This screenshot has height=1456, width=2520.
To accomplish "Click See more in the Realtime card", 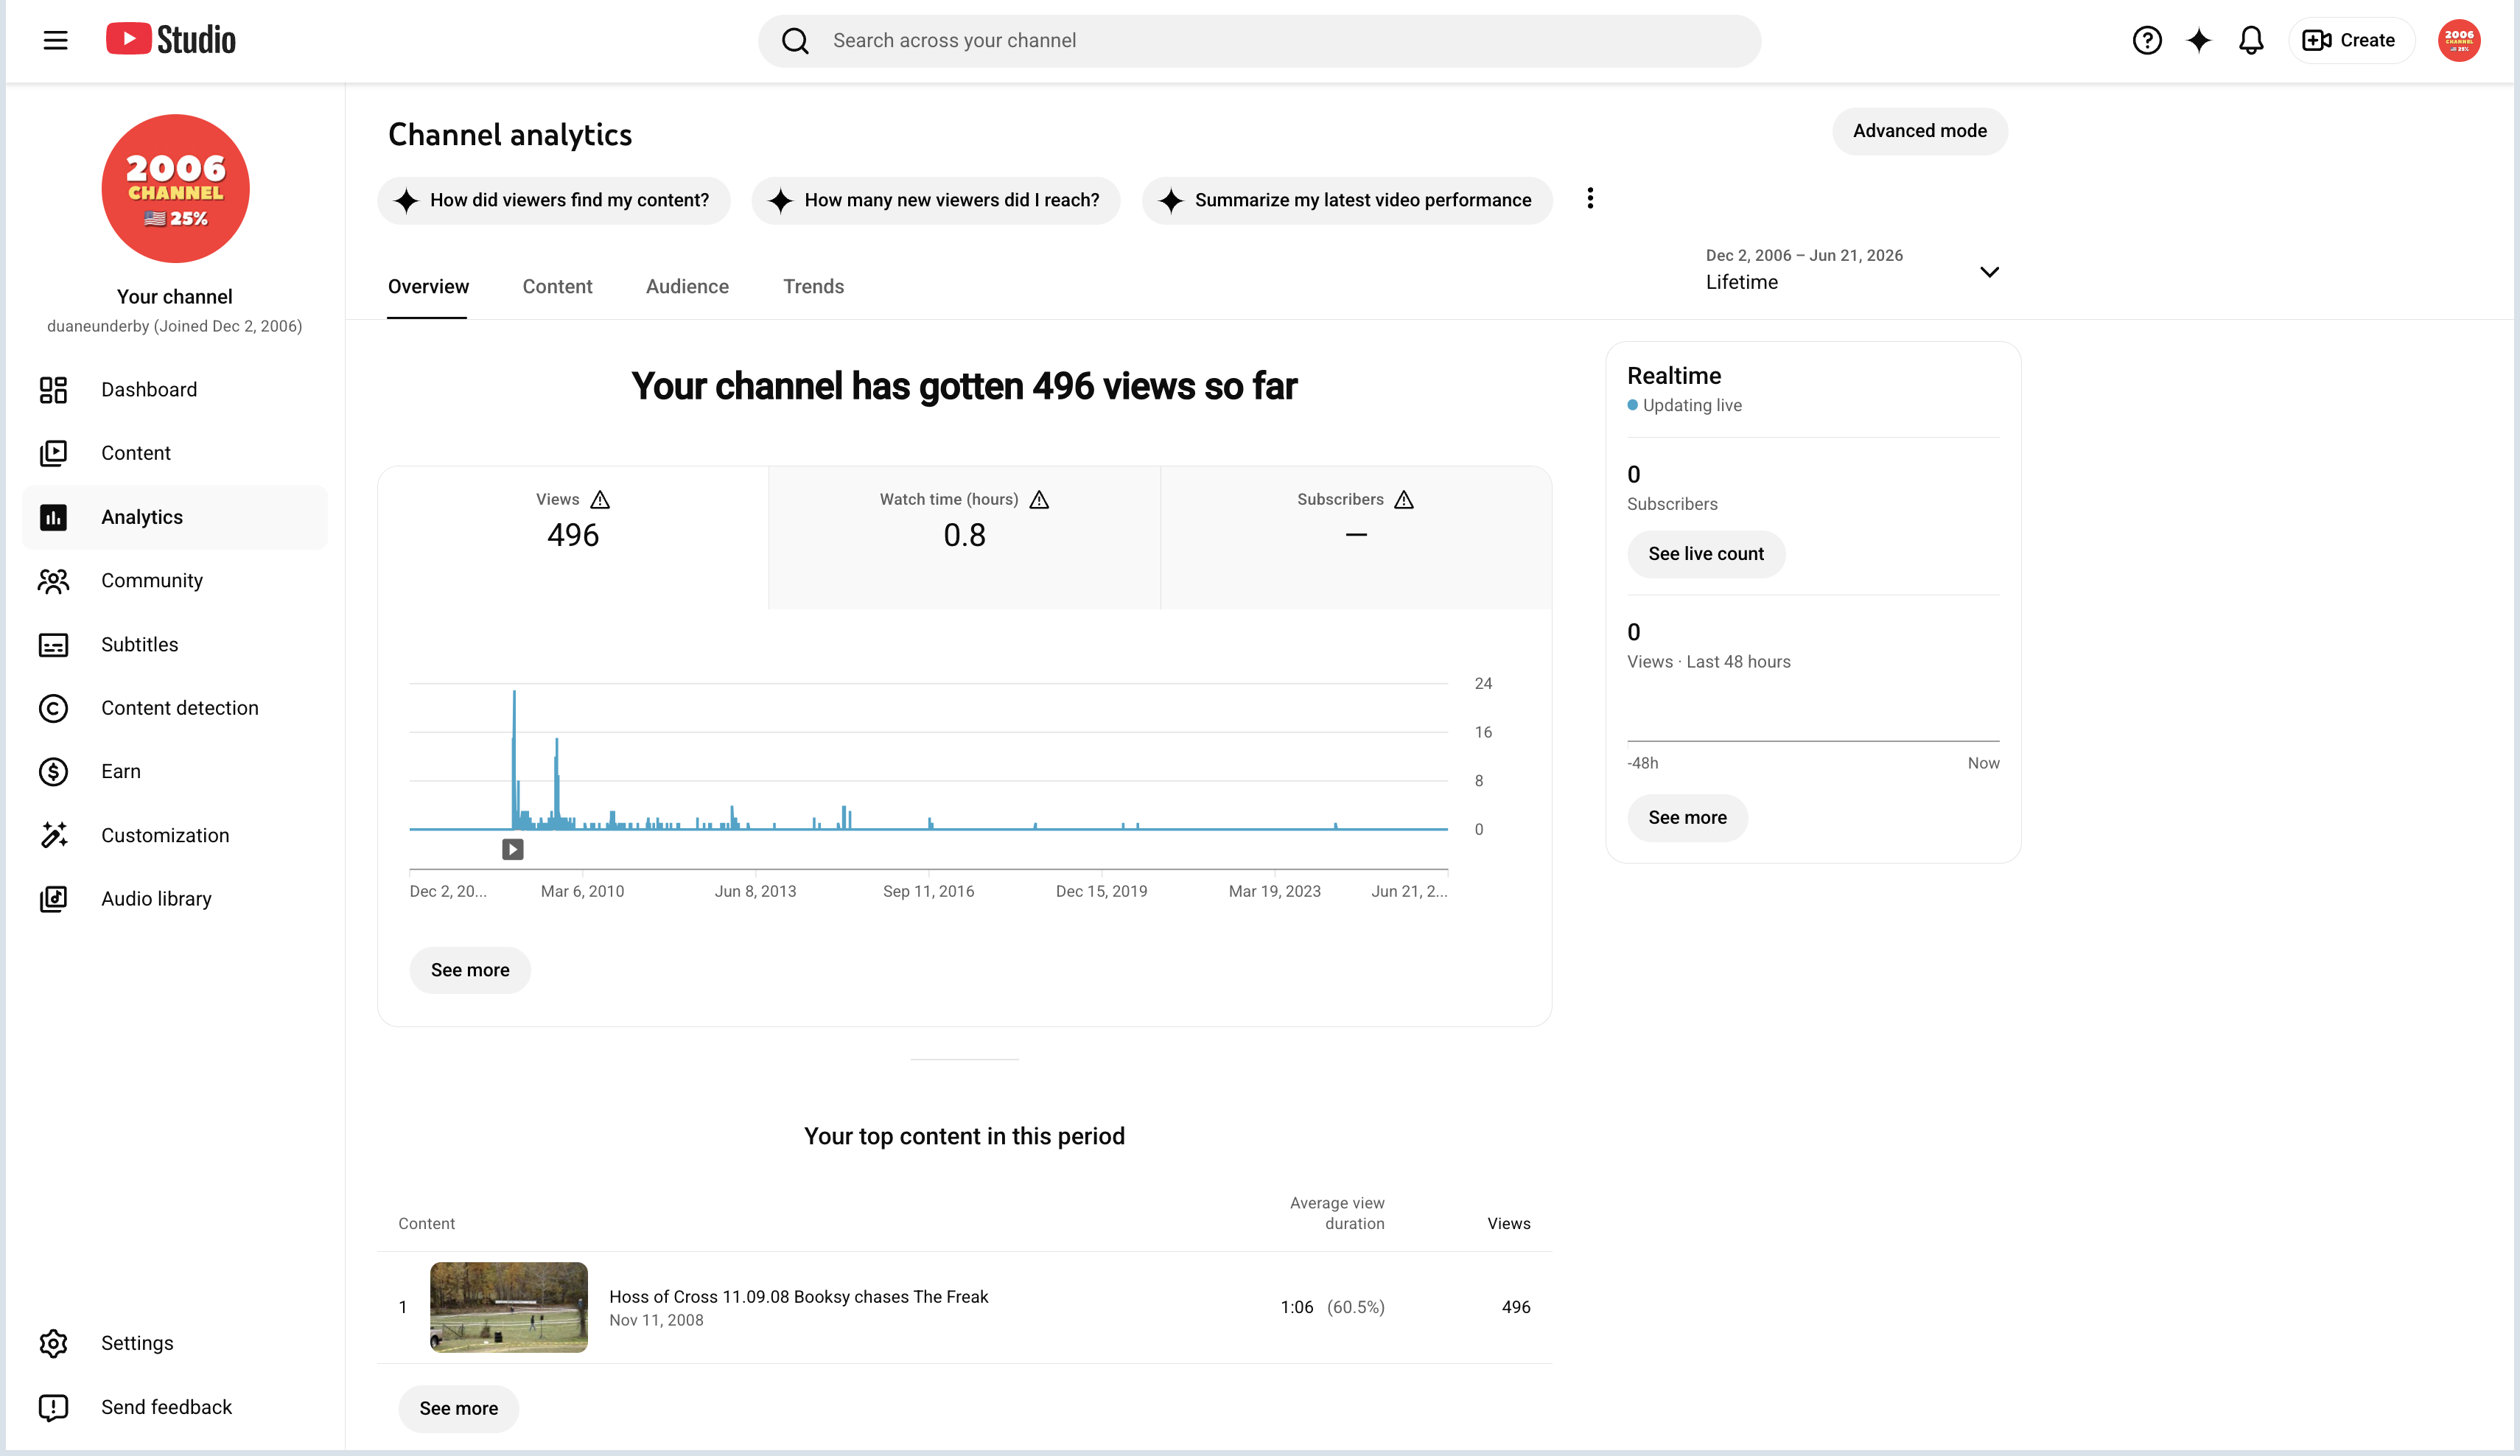I will (1687, 818).
